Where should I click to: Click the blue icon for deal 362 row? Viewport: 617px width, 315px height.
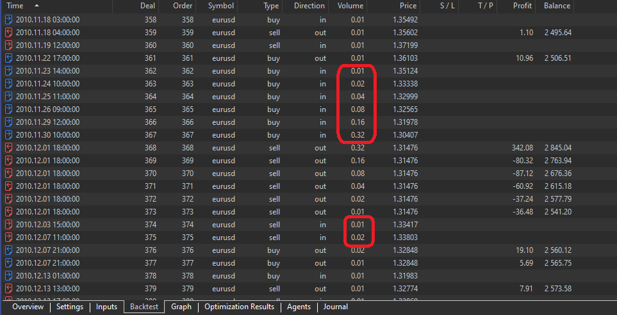point(8,71)
